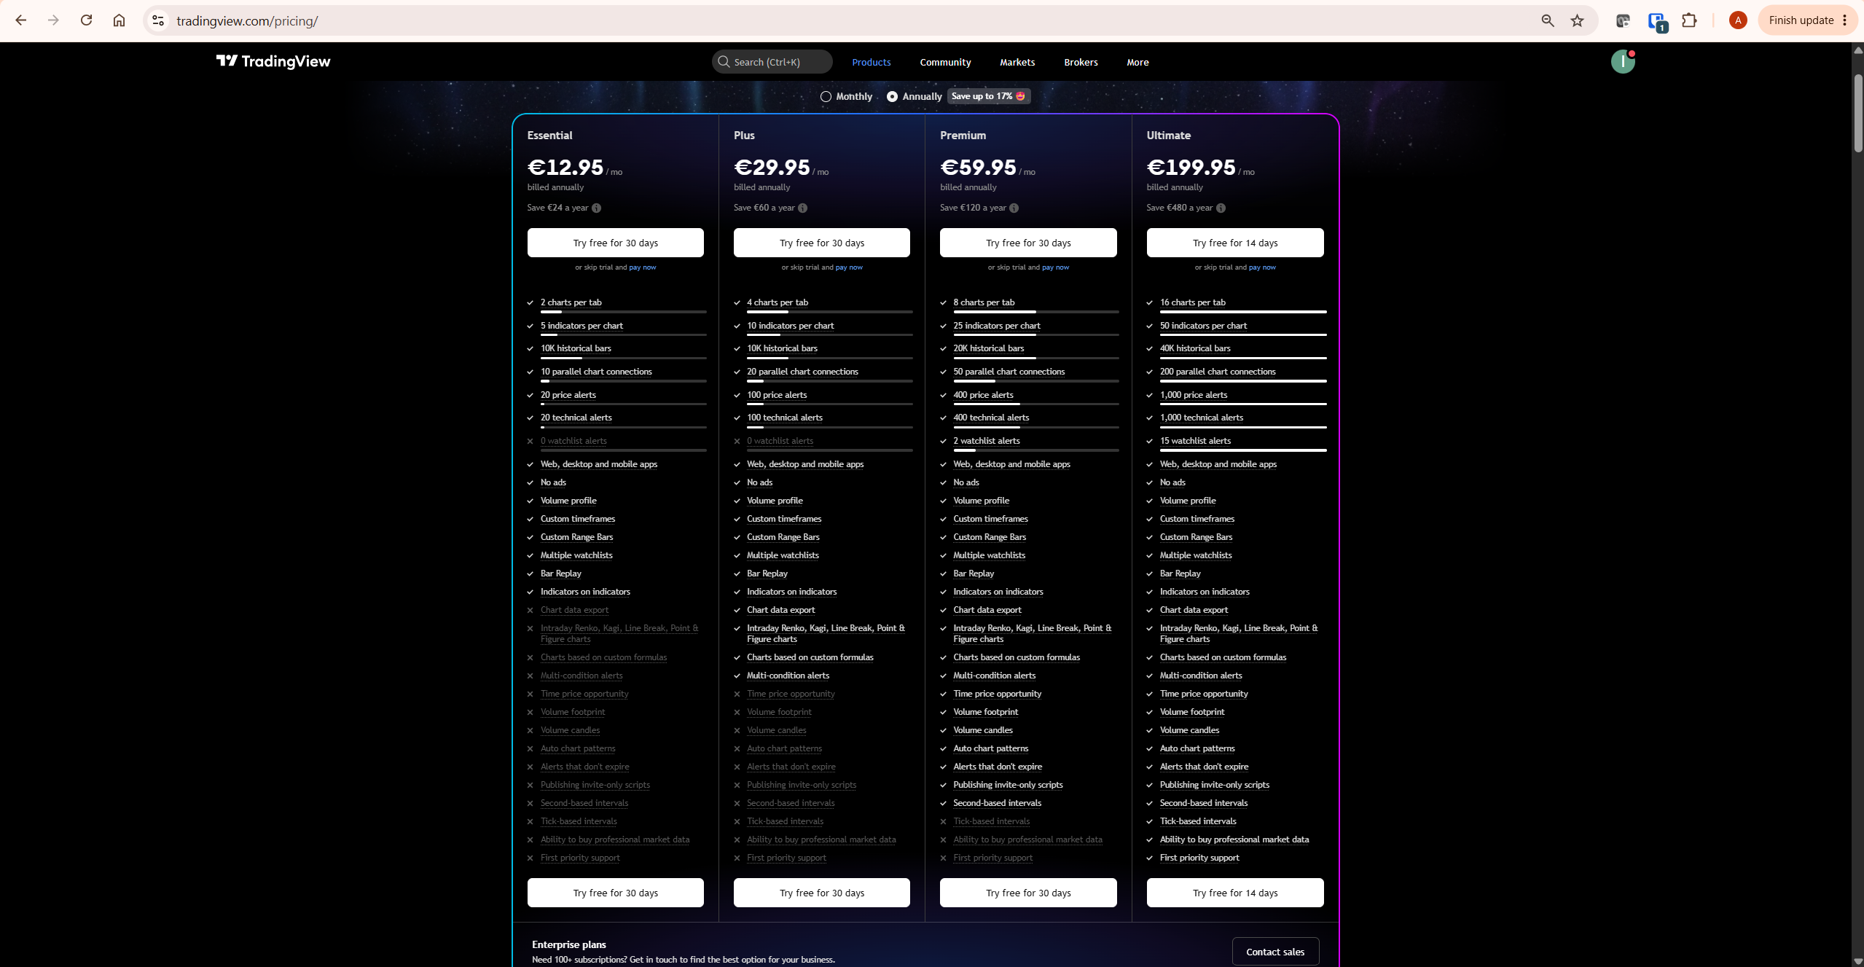Open TradingView user avatar menu
This screenshot has width=1864, height=967.
[x=1623, y=62]
